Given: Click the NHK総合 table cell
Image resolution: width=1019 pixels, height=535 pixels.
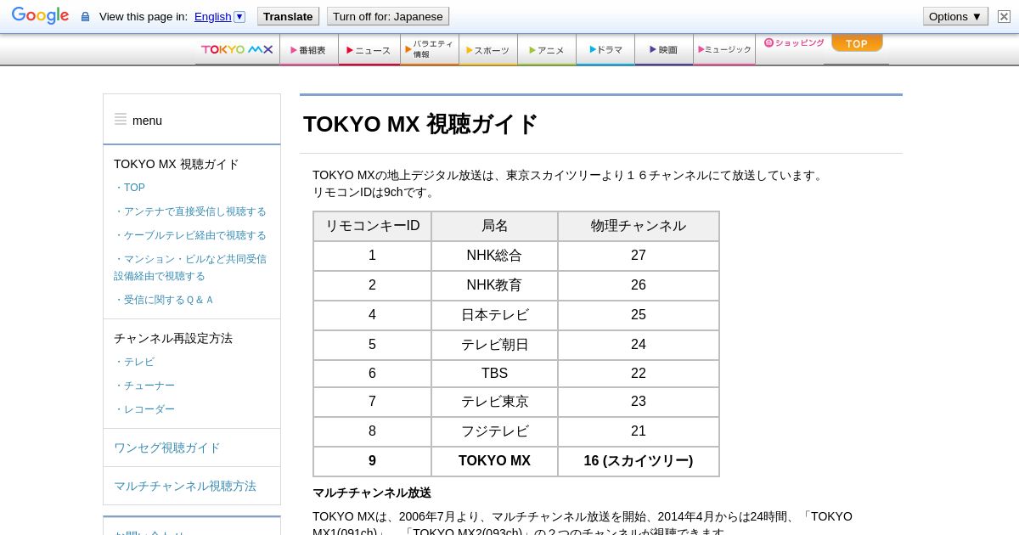Looking at the screenshot, I should pos(494,256).
